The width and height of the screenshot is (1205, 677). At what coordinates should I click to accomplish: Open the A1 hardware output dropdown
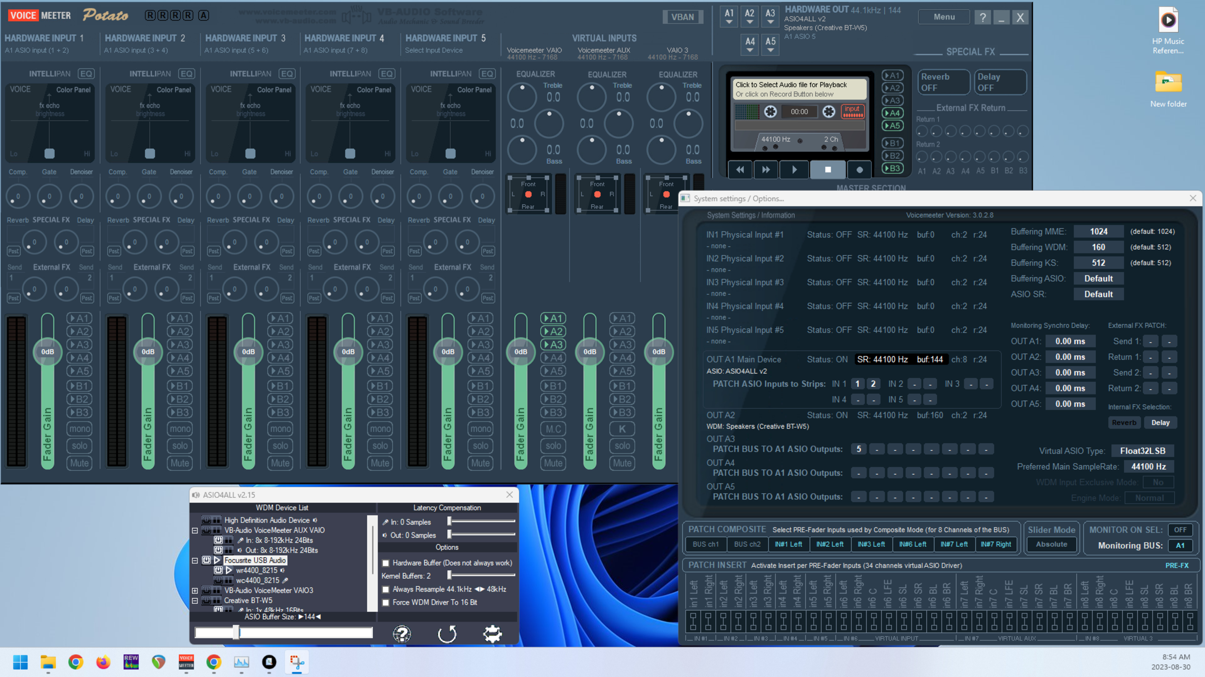[x=729, y=17]
